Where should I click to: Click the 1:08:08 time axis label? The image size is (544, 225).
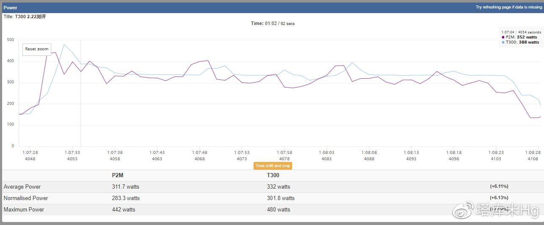pyautogui.click(x=369, y=153)
